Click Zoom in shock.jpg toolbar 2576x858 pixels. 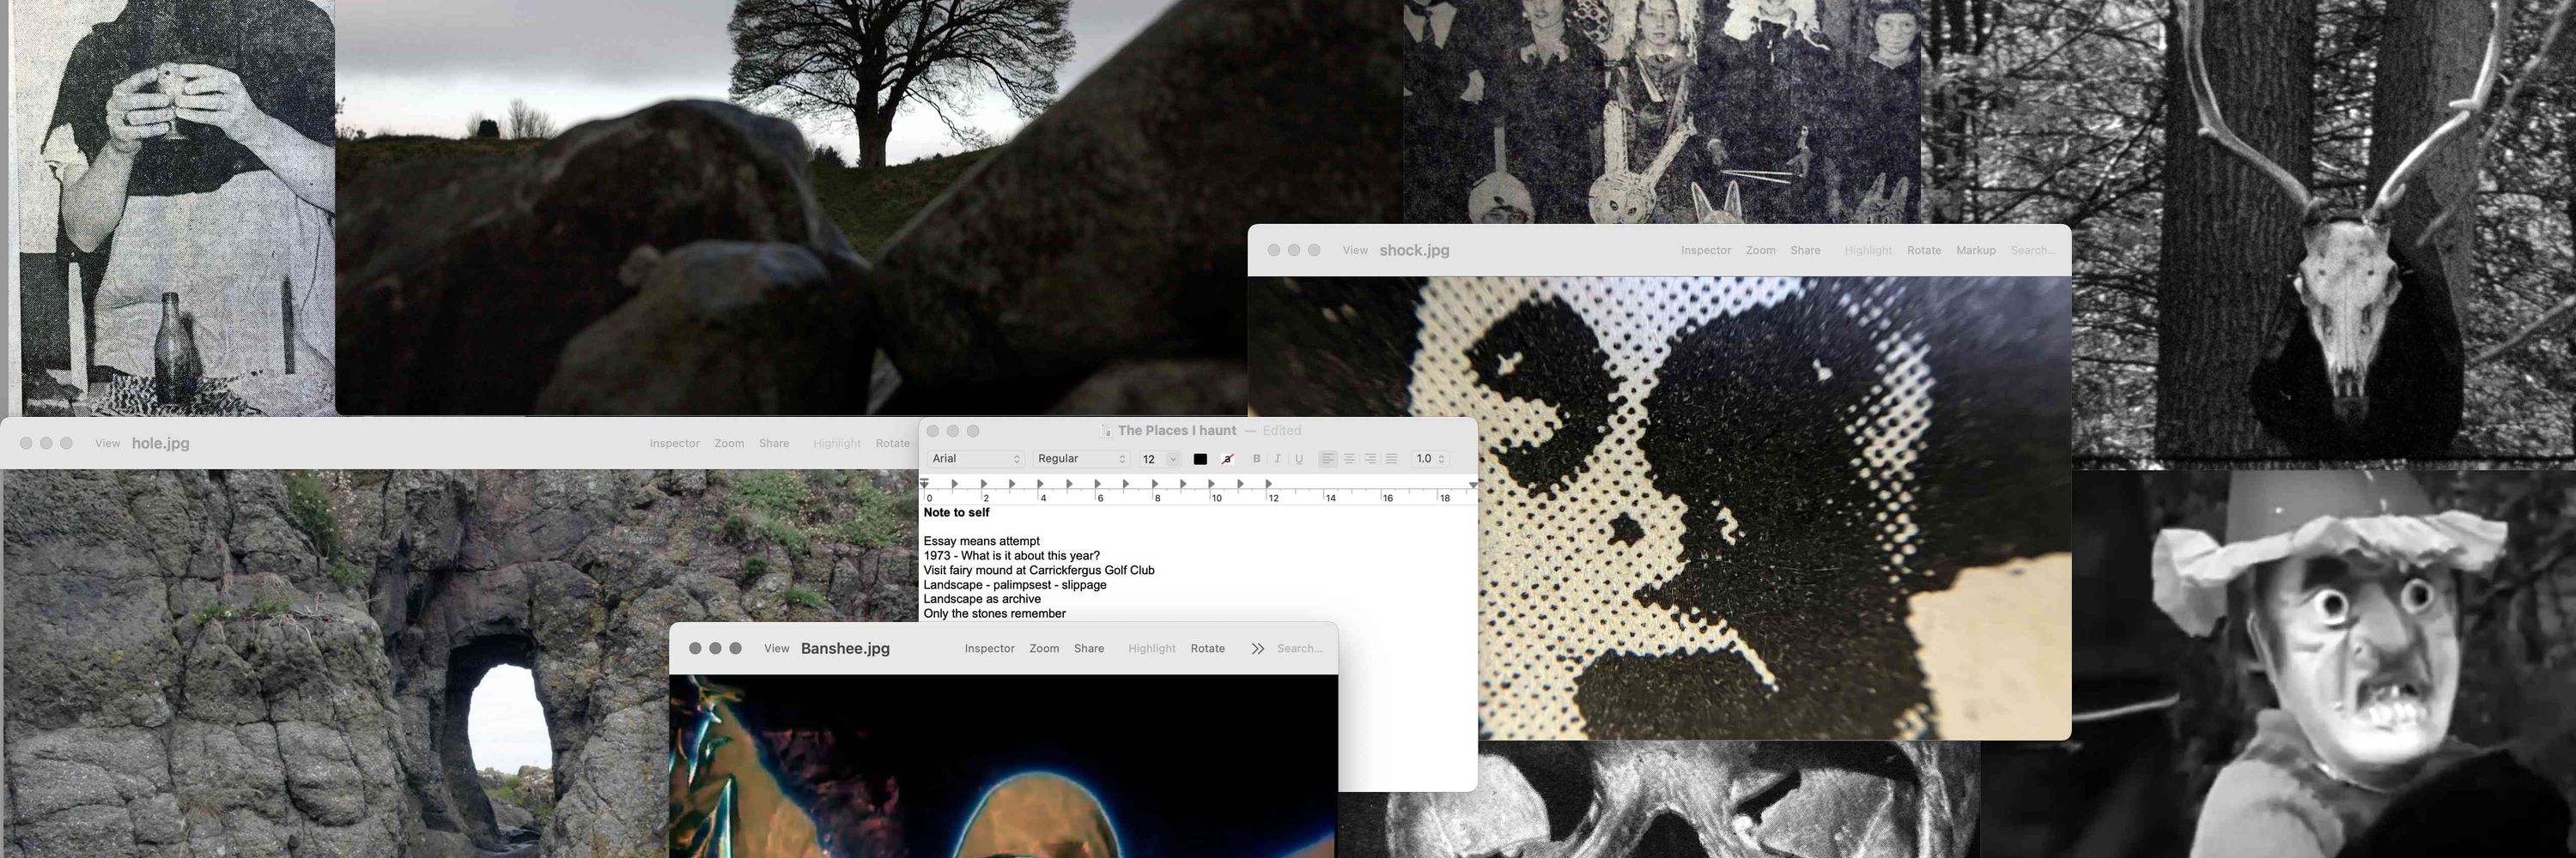[x=1761, y=251]
